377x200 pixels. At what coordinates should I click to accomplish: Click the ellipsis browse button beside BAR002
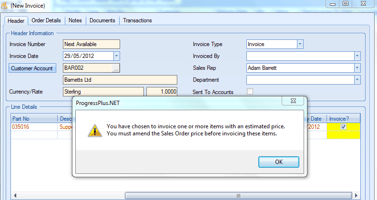tap(116, 69)
